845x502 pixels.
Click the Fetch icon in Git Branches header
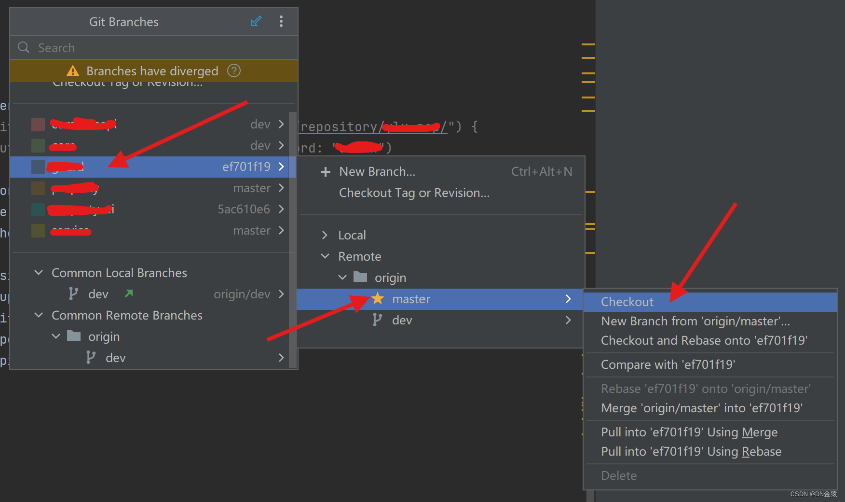click(x=256, y=21)
